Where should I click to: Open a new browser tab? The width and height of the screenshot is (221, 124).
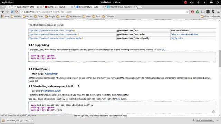[x=140, y=7]
